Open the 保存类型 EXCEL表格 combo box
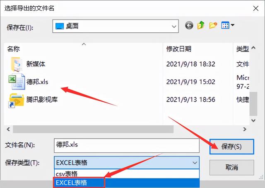This screenshot has width=265, height=188. pos(127,163)
